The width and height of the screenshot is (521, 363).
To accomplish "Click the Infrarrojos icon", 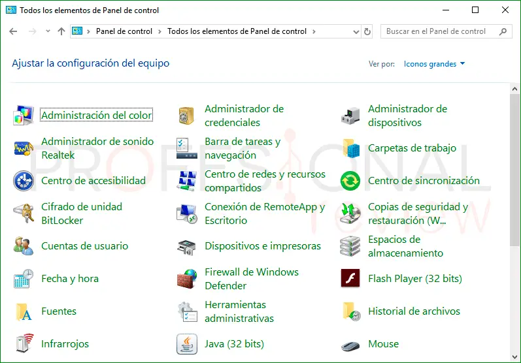I will tap(24, 343).
